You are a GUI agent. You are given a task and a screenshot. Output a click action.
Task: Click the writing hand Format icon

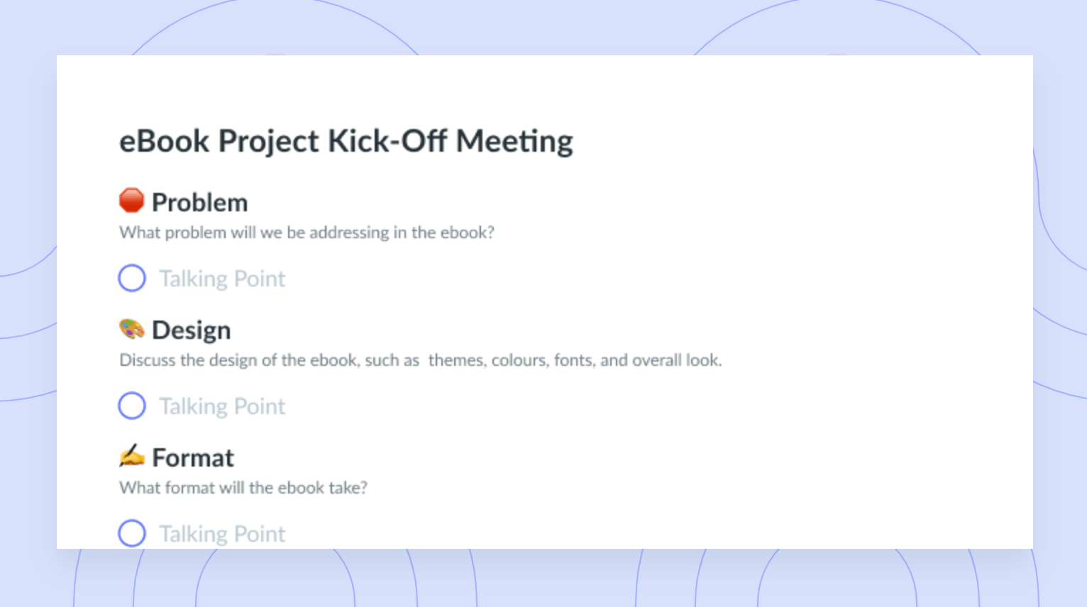[131, 456]
